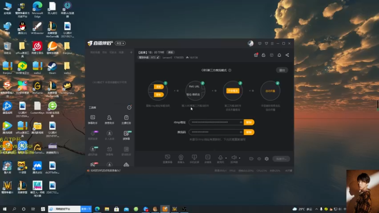Reveal the rtmp address with eye icon

coord(241,122)
